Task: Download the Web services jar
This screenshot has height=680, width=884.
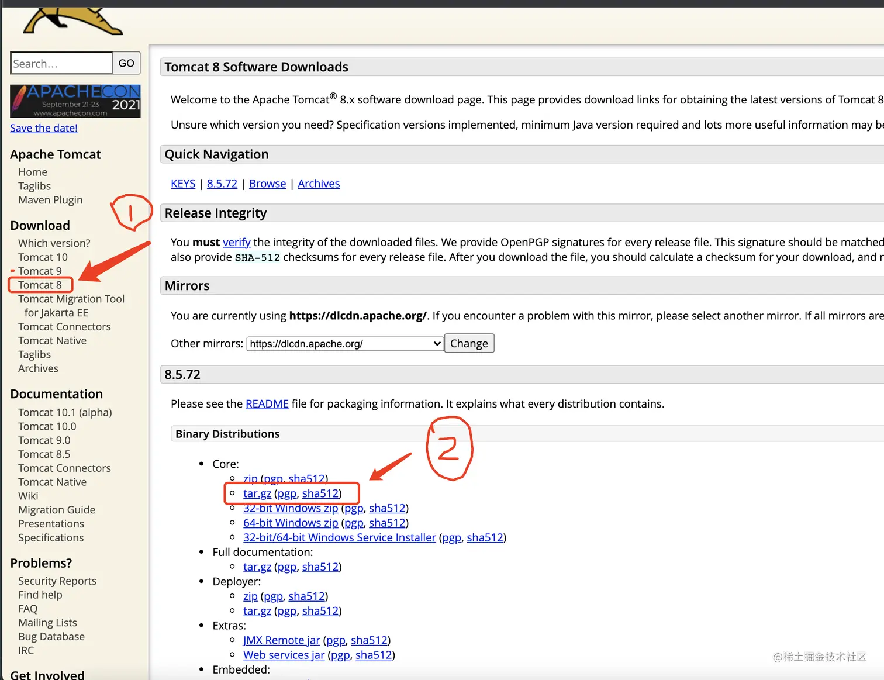Action: click(x=284, y=655)
